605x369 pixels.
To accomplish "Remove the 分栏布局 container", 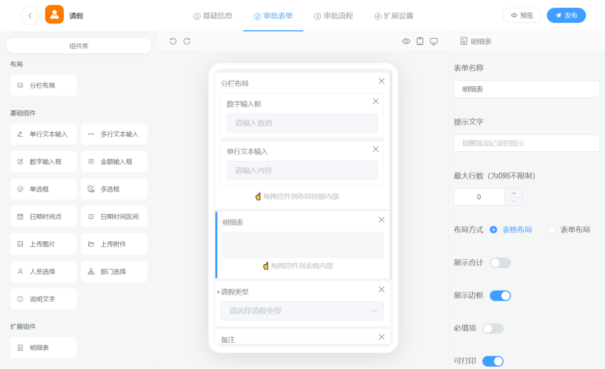I will click(x=381, y=81).
